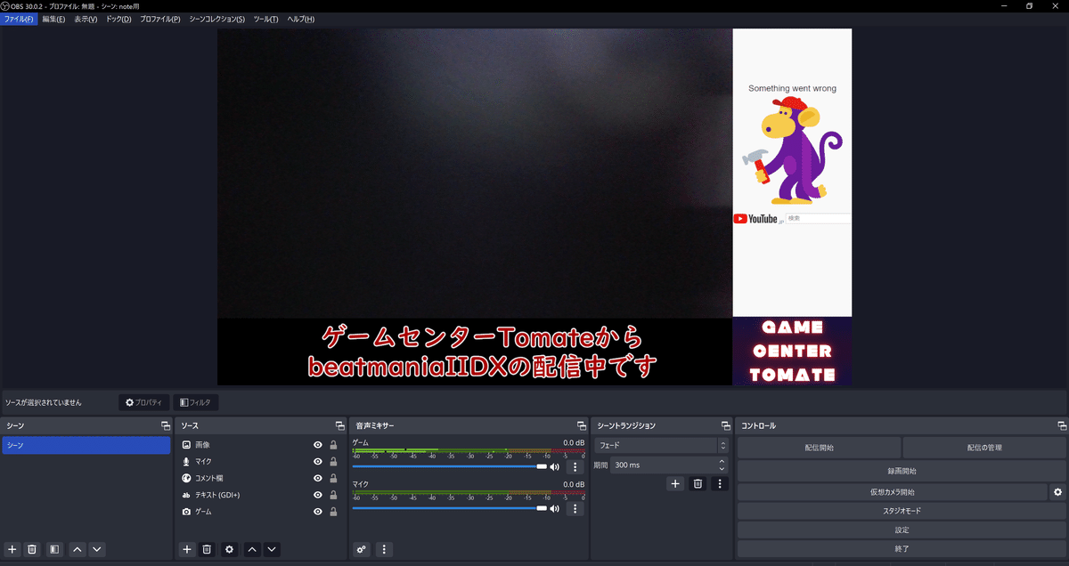Undock the シーン panel with float icon

[165, 425]
